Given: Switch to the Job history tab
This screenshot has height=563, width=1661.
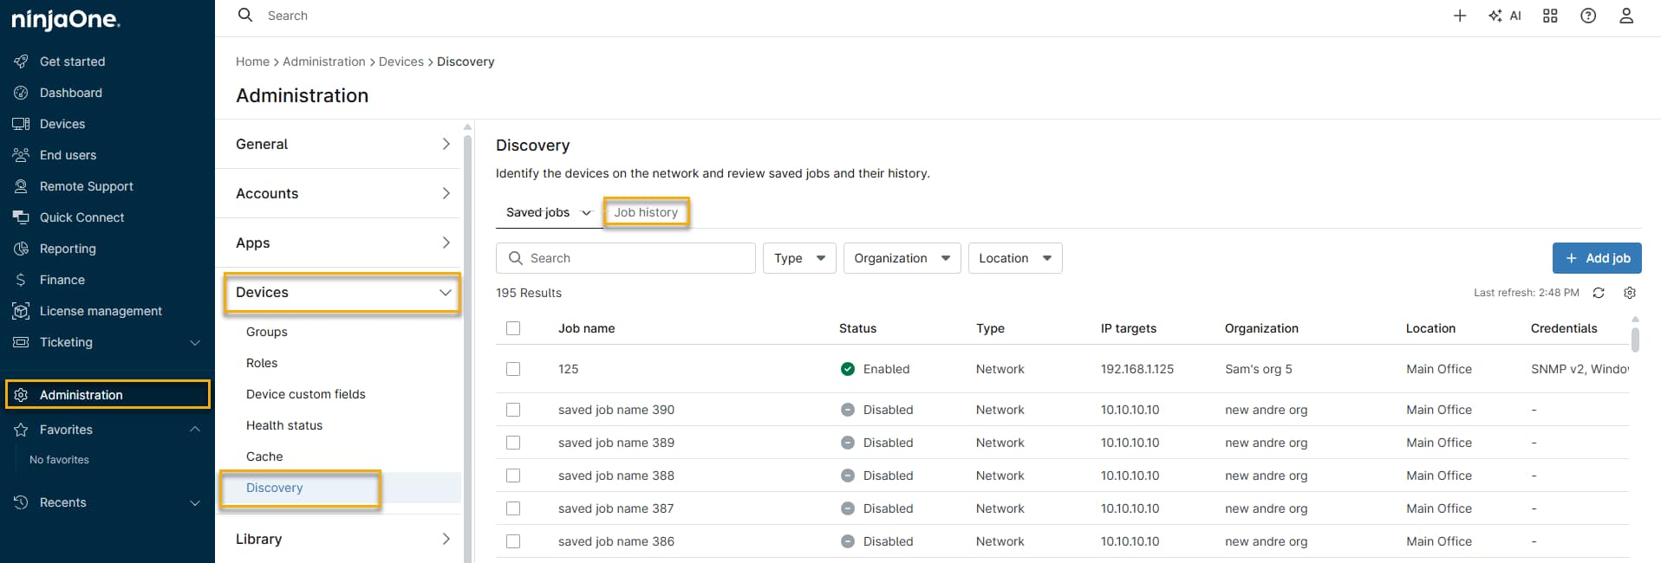Looking at the screenshot, I should 646,212.
